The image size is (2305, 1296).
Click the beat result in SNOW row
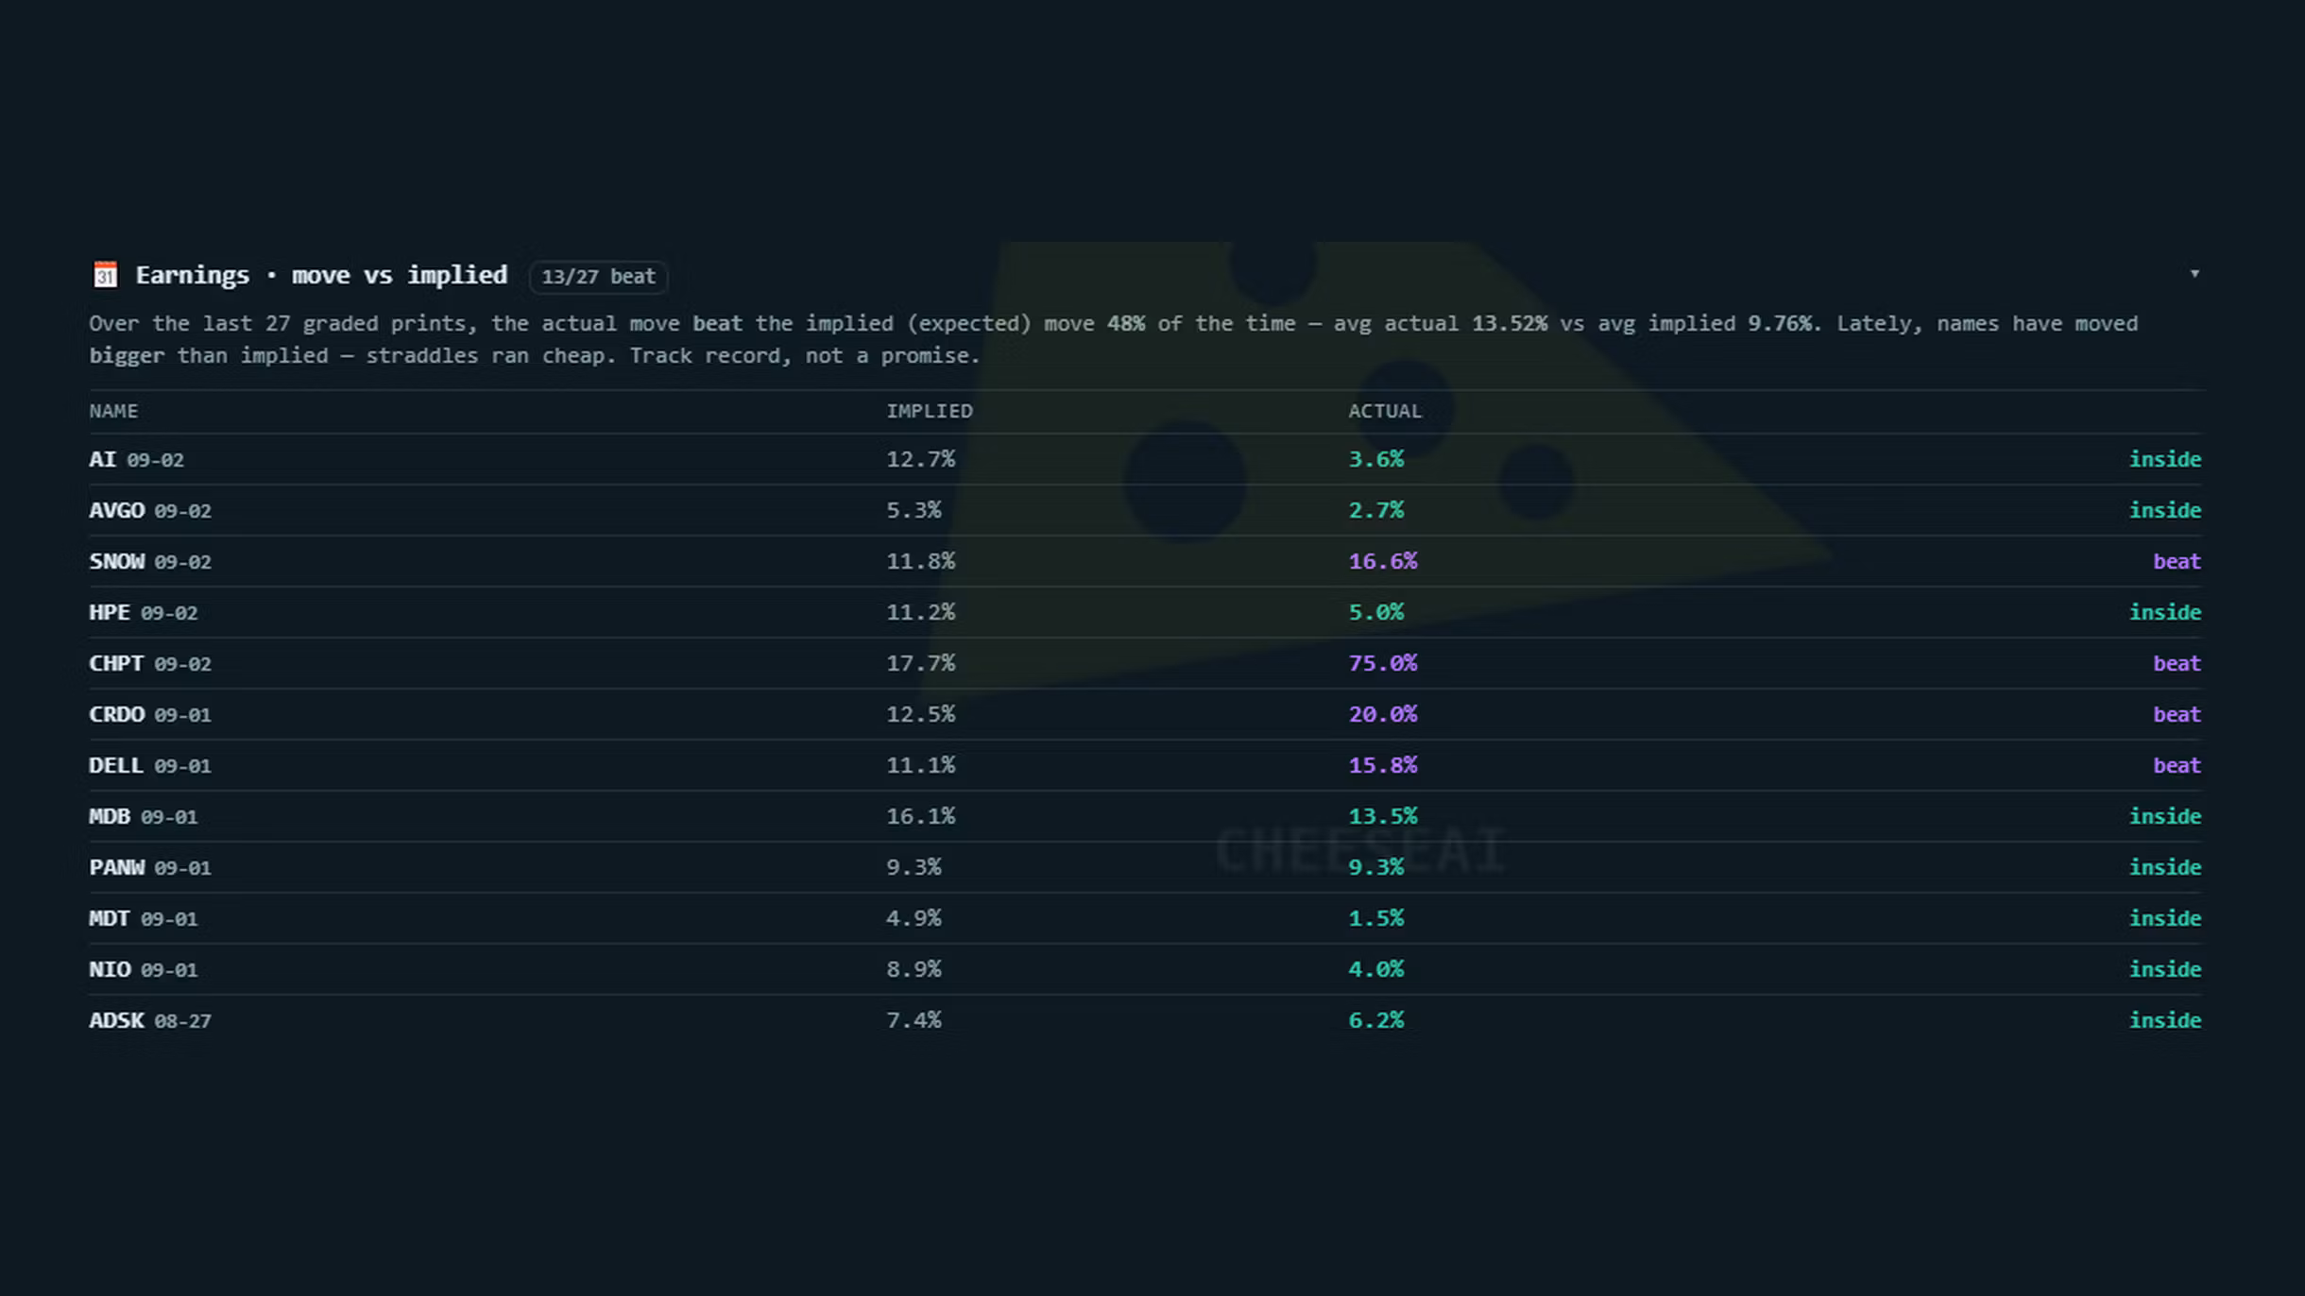(2177, 562)
